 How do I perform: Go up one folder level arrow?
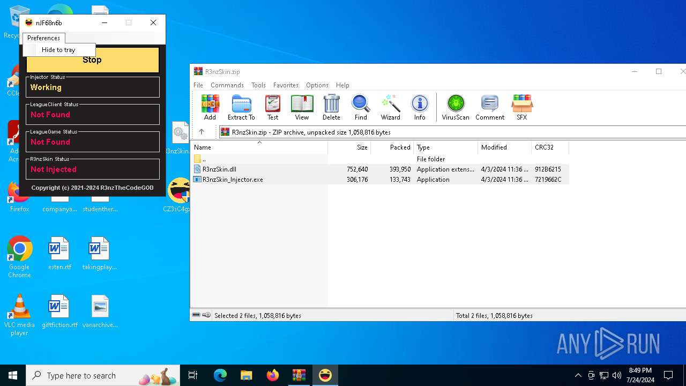click(202, 132)
